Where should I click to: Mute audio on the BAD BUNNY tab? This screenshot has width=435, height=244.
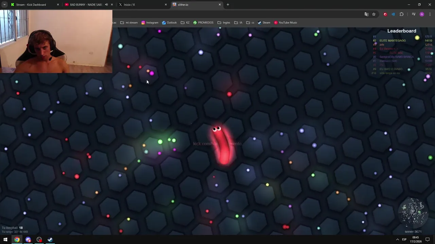tap(106, 5)
